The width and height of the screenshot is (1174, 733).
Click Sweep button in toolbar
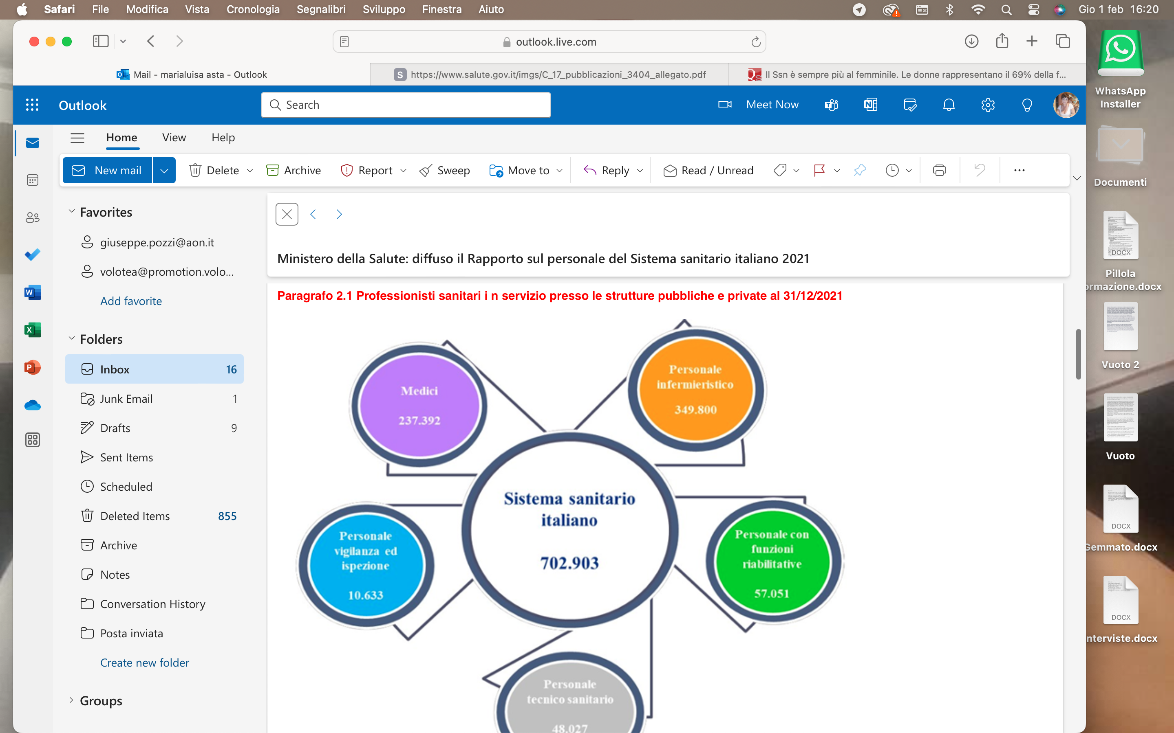pos(444,170)
